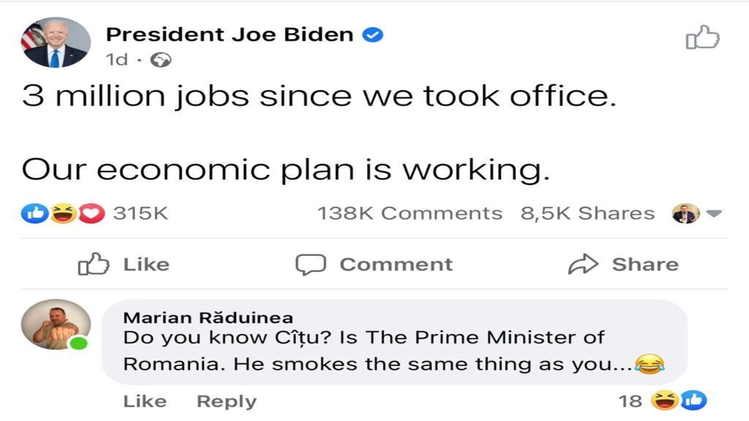Click the red heart reaction icon
Image resolution: width=749 pixels, height=421 pixels.
pos(92,213)
